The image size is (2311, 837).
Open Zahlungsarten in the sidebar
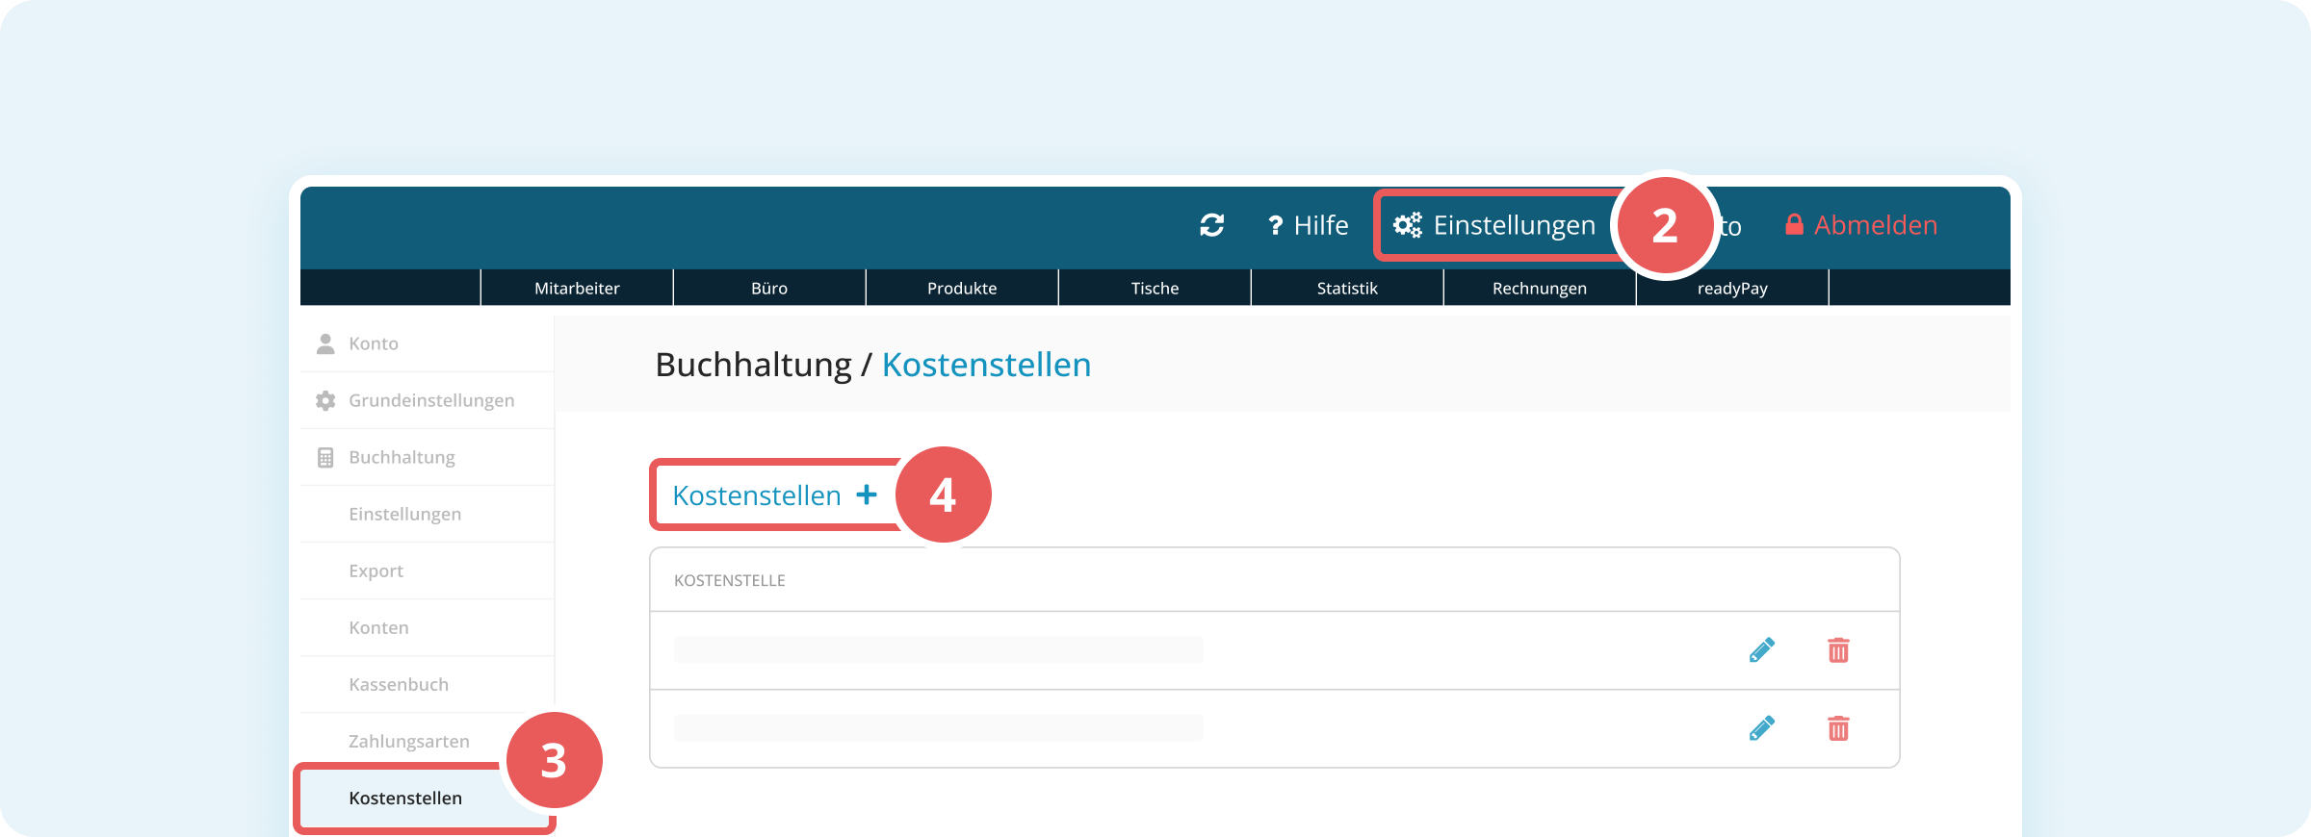pos(408,741)
